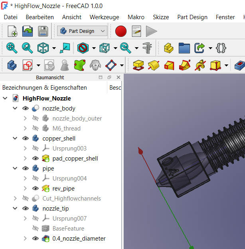
Task: Toggle visibility of pipe body
Action: point(26,169)
